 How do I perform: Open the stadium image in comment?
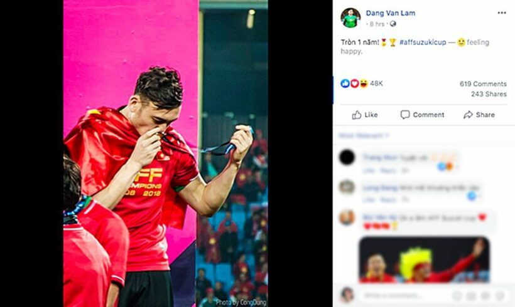tap(424, 259)
